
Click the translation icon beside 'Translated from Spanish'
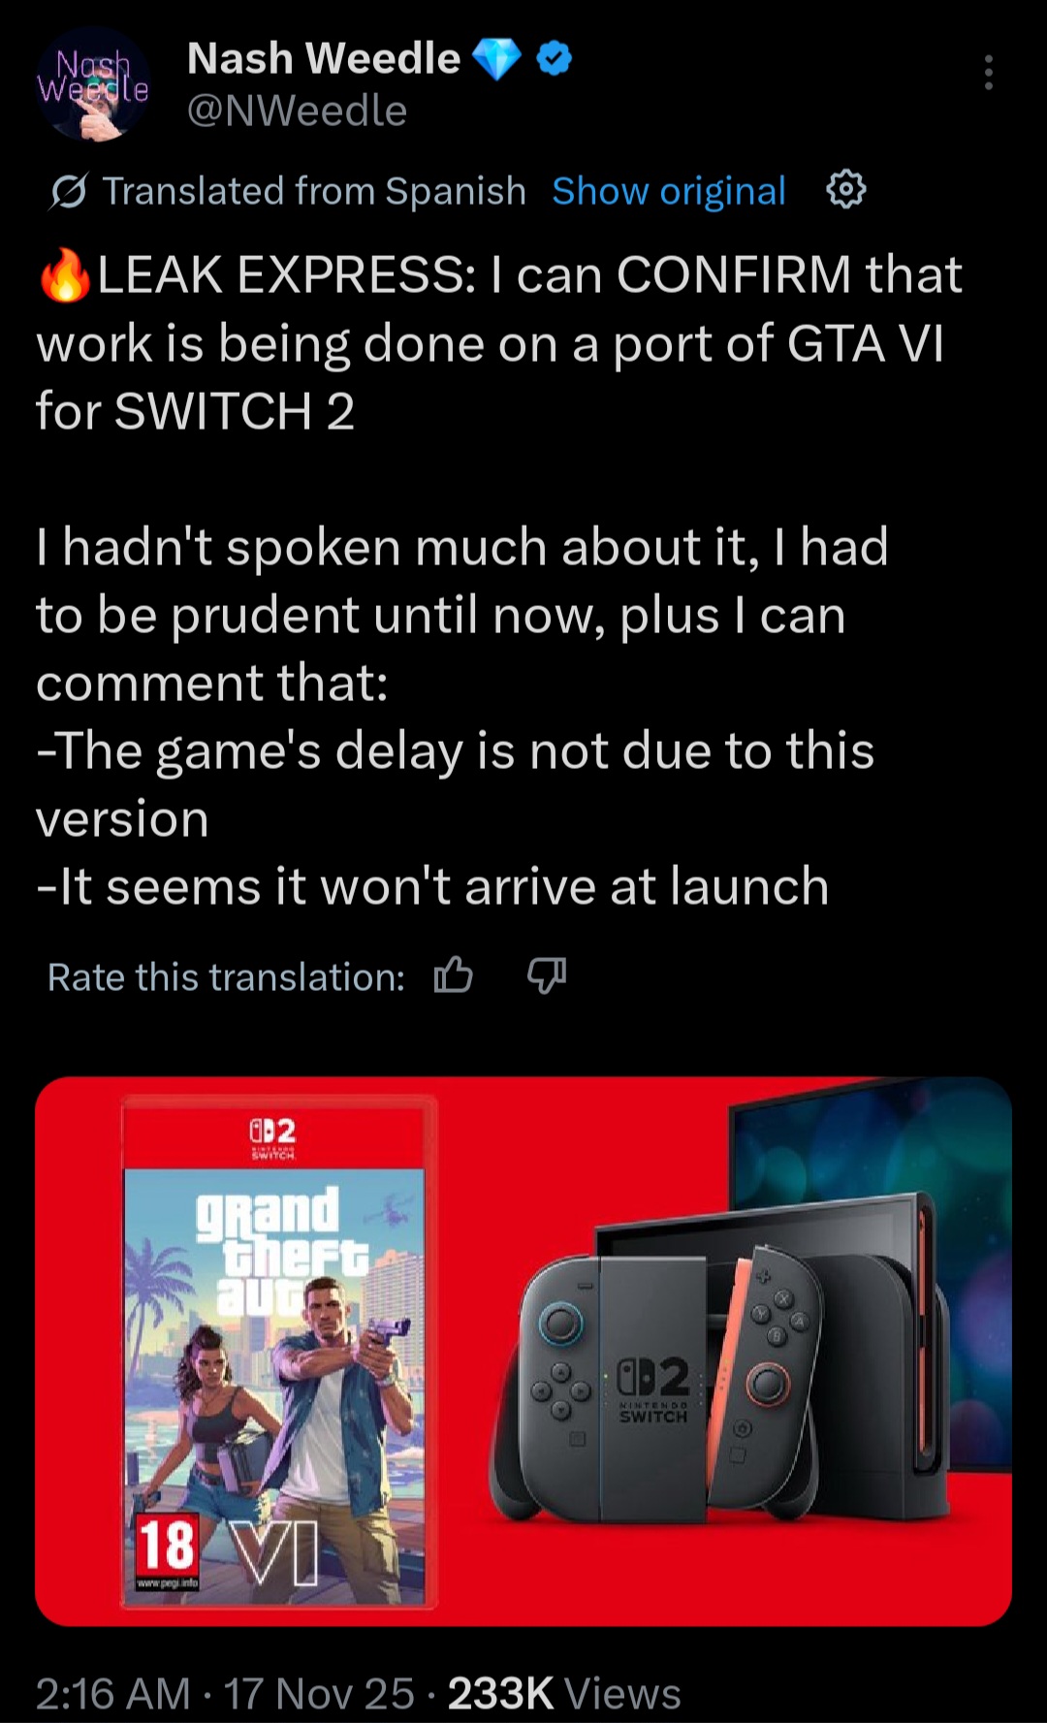pyautogui.click(x=69, y=192)
